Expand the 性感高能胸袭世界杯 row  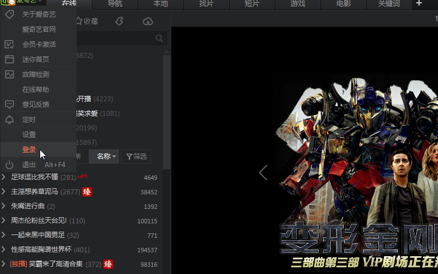tap(3, 249)
